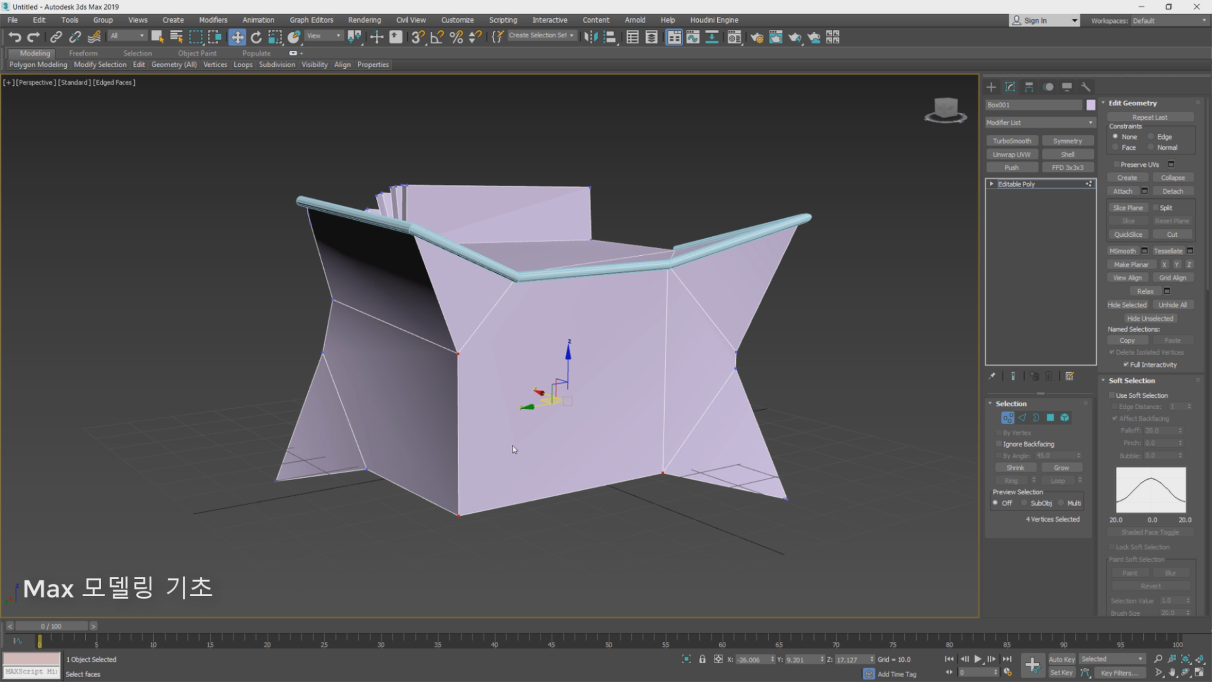Open the Workspaces Default dropdown
1212x682 pixels.
[x=1168, y=20]
